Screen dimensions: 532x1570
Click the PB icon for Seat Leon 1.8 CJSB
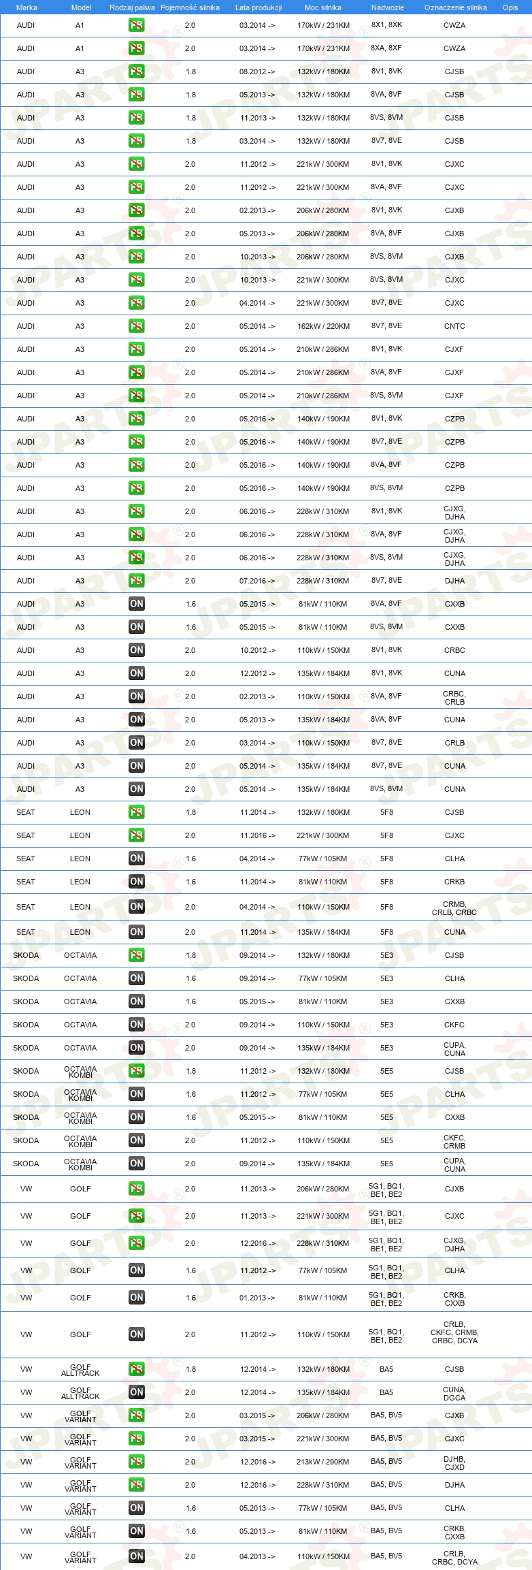(x=137, y=812)
